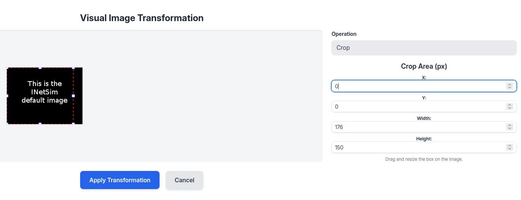This screenshot has height=200, width=521.
Task: Open the Operation dropdown showing Crop
Action: (423, 48)
